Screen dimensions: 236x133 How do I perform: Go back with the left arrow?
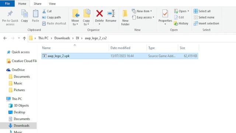coord(5,38)
